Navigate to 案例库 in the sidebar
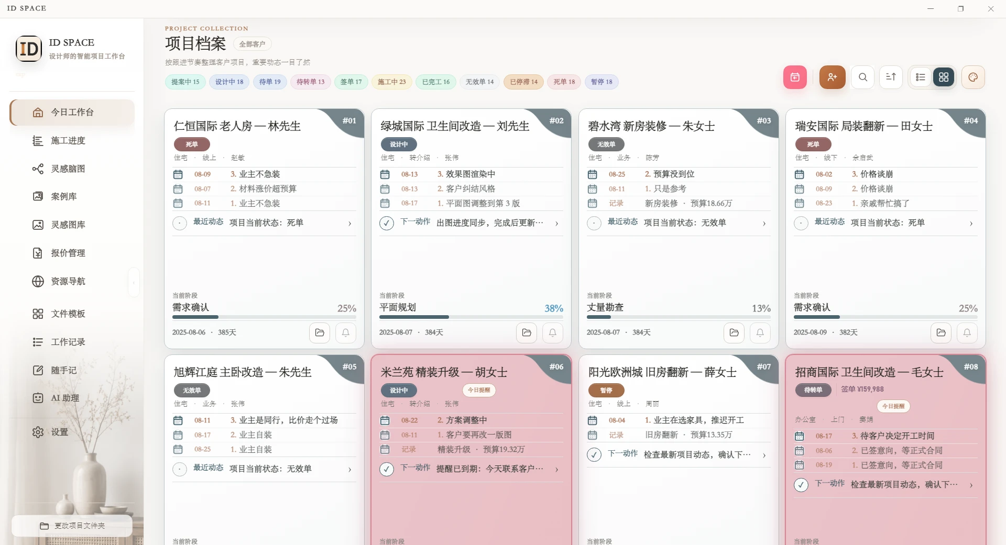1006x545 pixels. pyautogui.click(x=72, y=197)
